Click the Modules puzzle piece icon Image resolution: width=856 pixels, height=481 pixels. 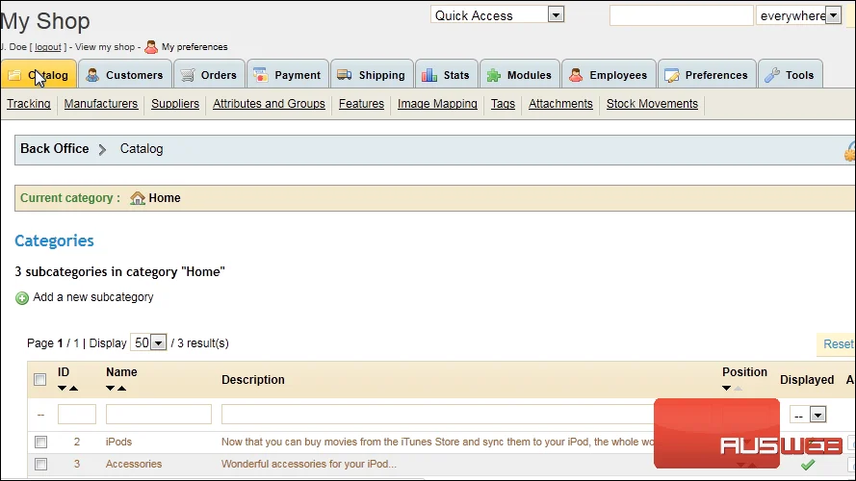point(494,75)
